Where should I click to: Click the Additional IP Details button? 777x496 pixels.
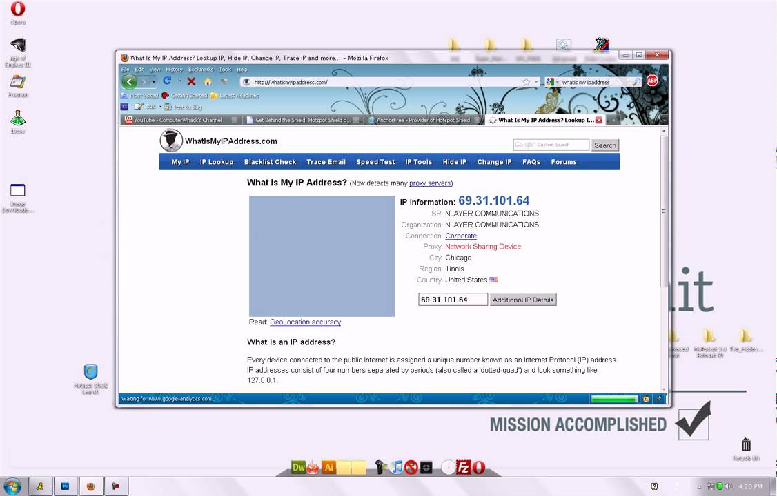pos(523,300)
